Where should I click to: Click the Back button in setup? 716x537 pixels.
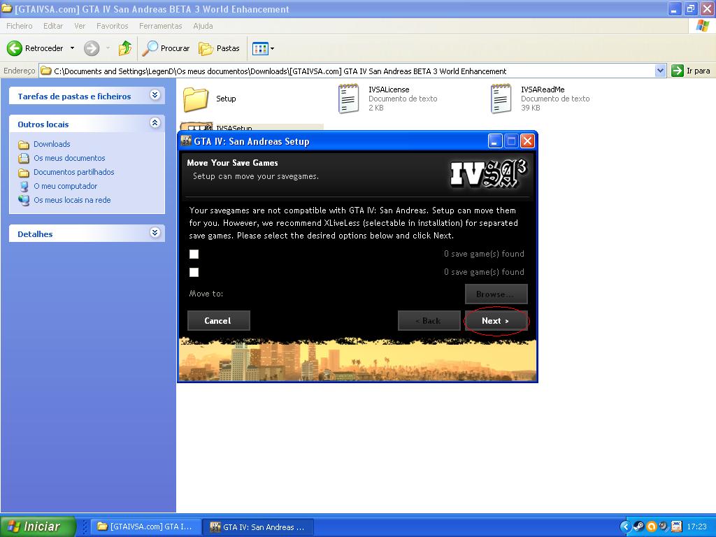(429, 320)
